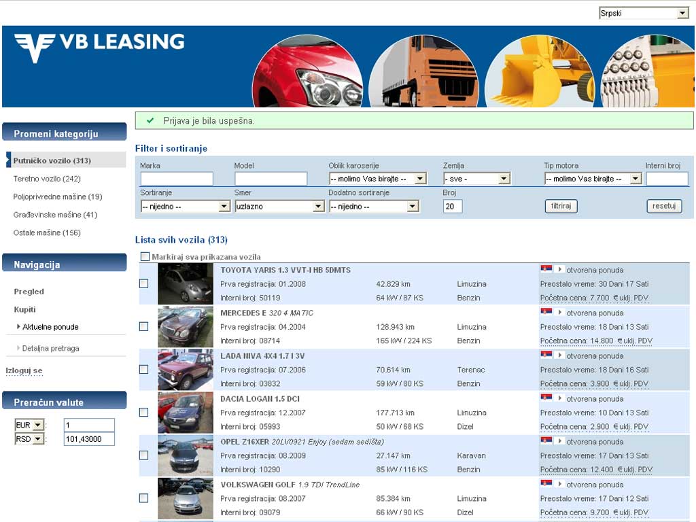This screenshot has width=696, height=522.
Task: Open the 'Dodatno sortiranje' dropdown
Action: tap(375, 207)
